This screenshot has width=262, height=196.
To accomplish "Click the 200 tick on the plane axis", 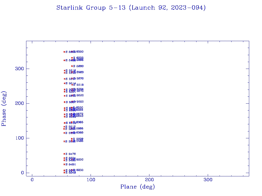I will (x=149, y=180).
